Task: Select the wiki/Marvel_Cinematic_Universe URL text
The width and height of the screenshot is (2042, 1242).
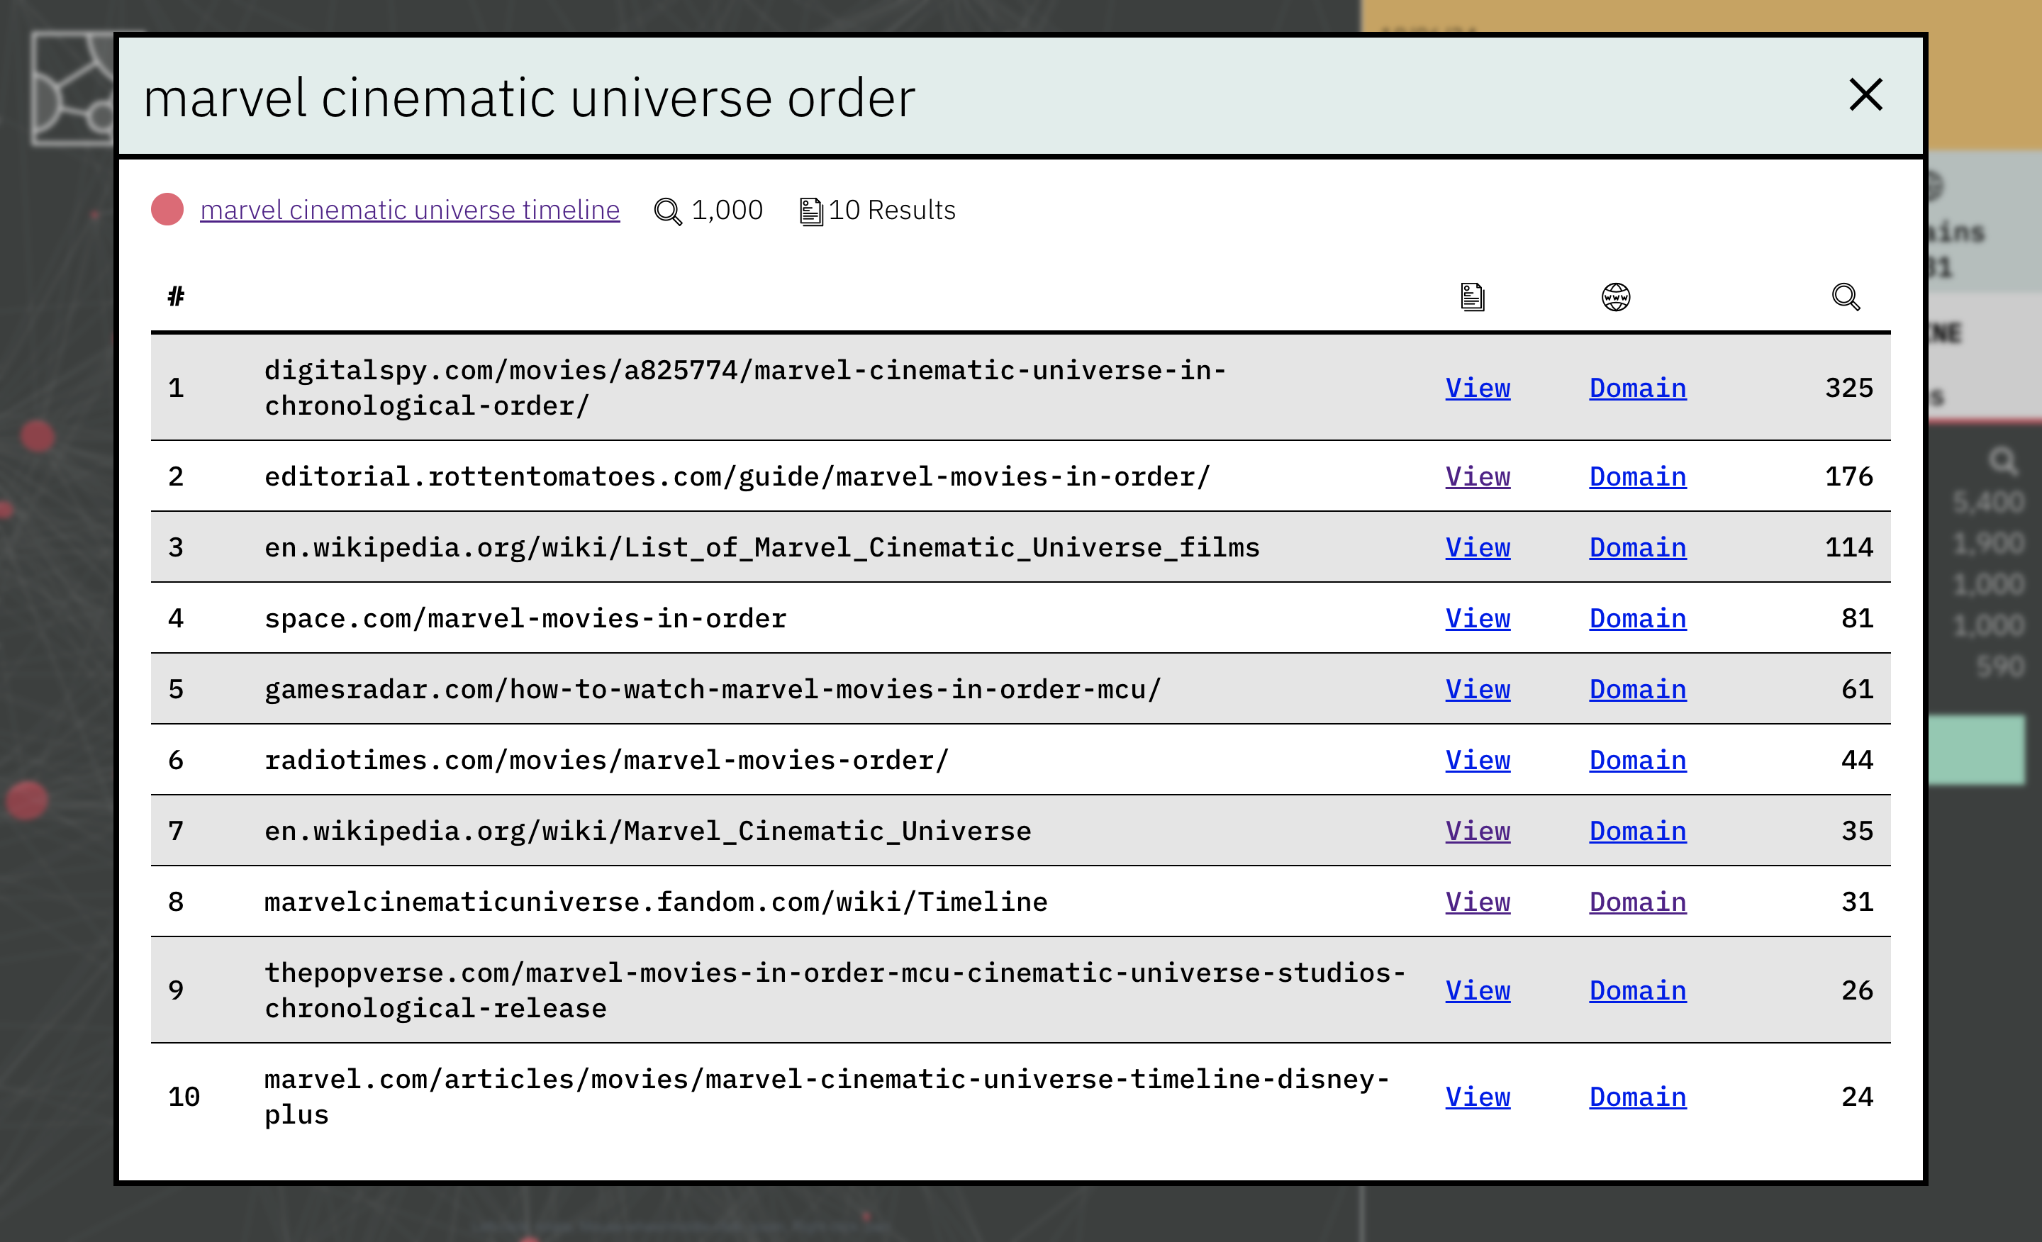Action: click(648, 831)
